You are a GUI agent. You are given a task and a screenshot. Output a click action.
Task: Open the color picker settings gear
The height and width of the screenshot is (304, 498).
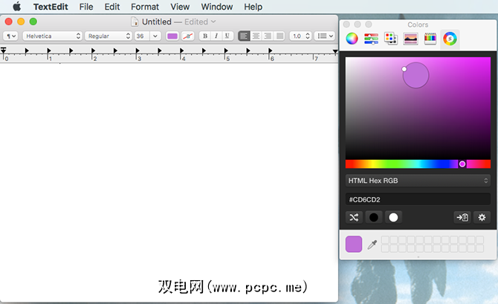click(482, 217)
